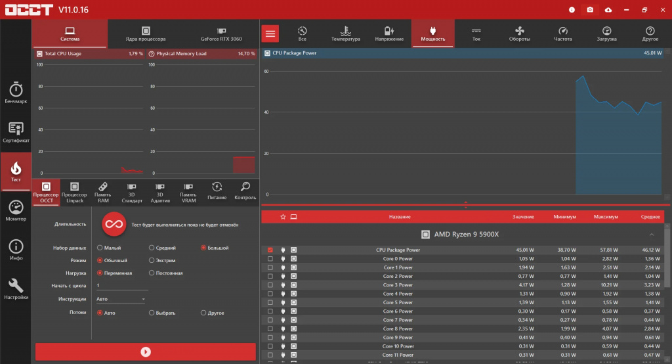Collapse the AMD Ryzen 9 5900X group

point(652,235)
